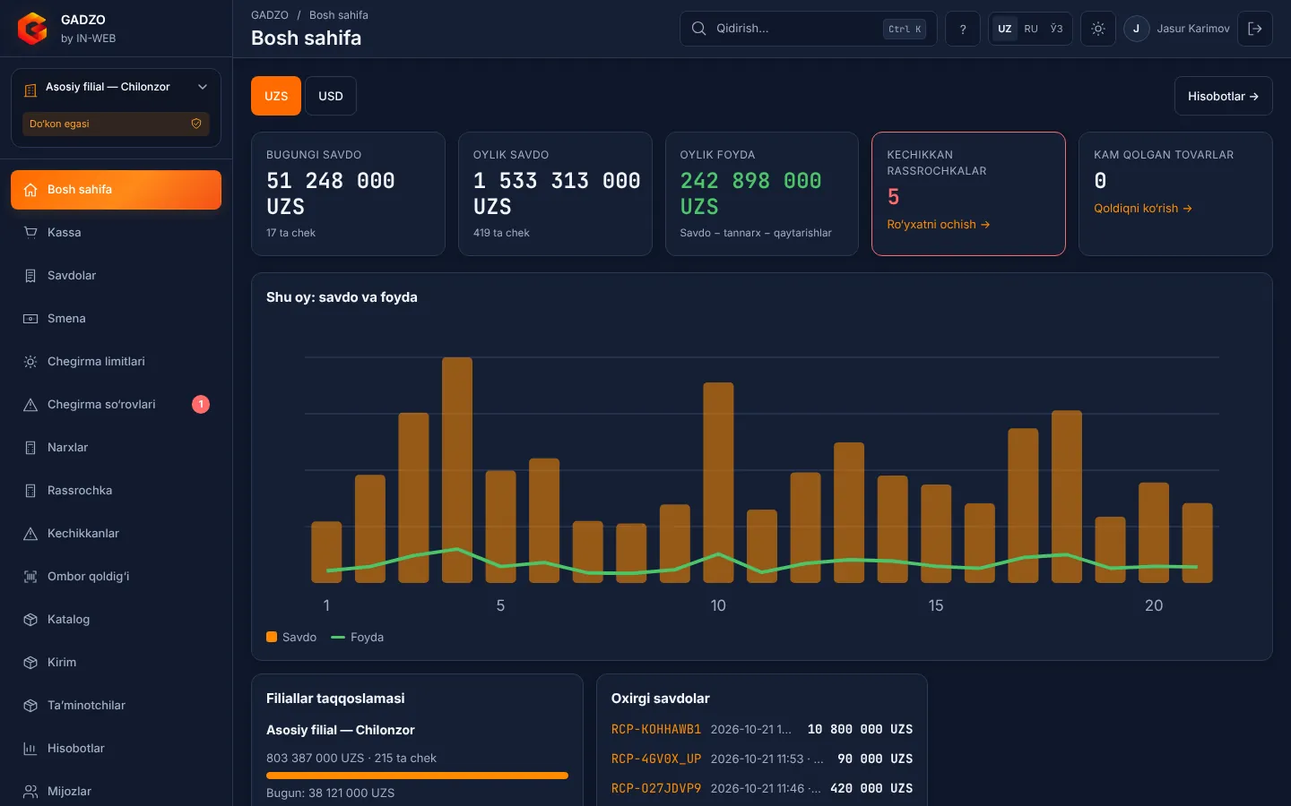Select Ўз Cyrillic language option
This screenshot has height=806, width=1291.
(x=1056, y=29)
